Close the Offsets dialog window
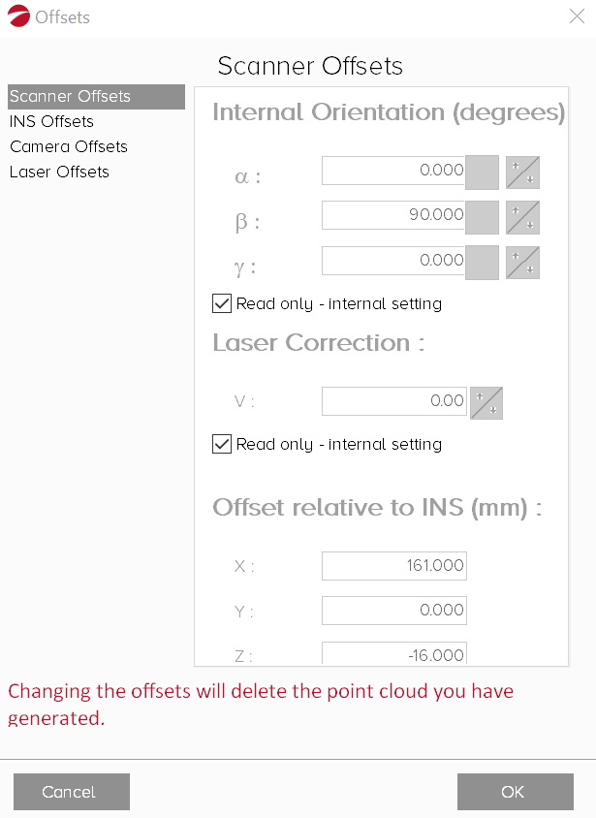 pos(576,16)
